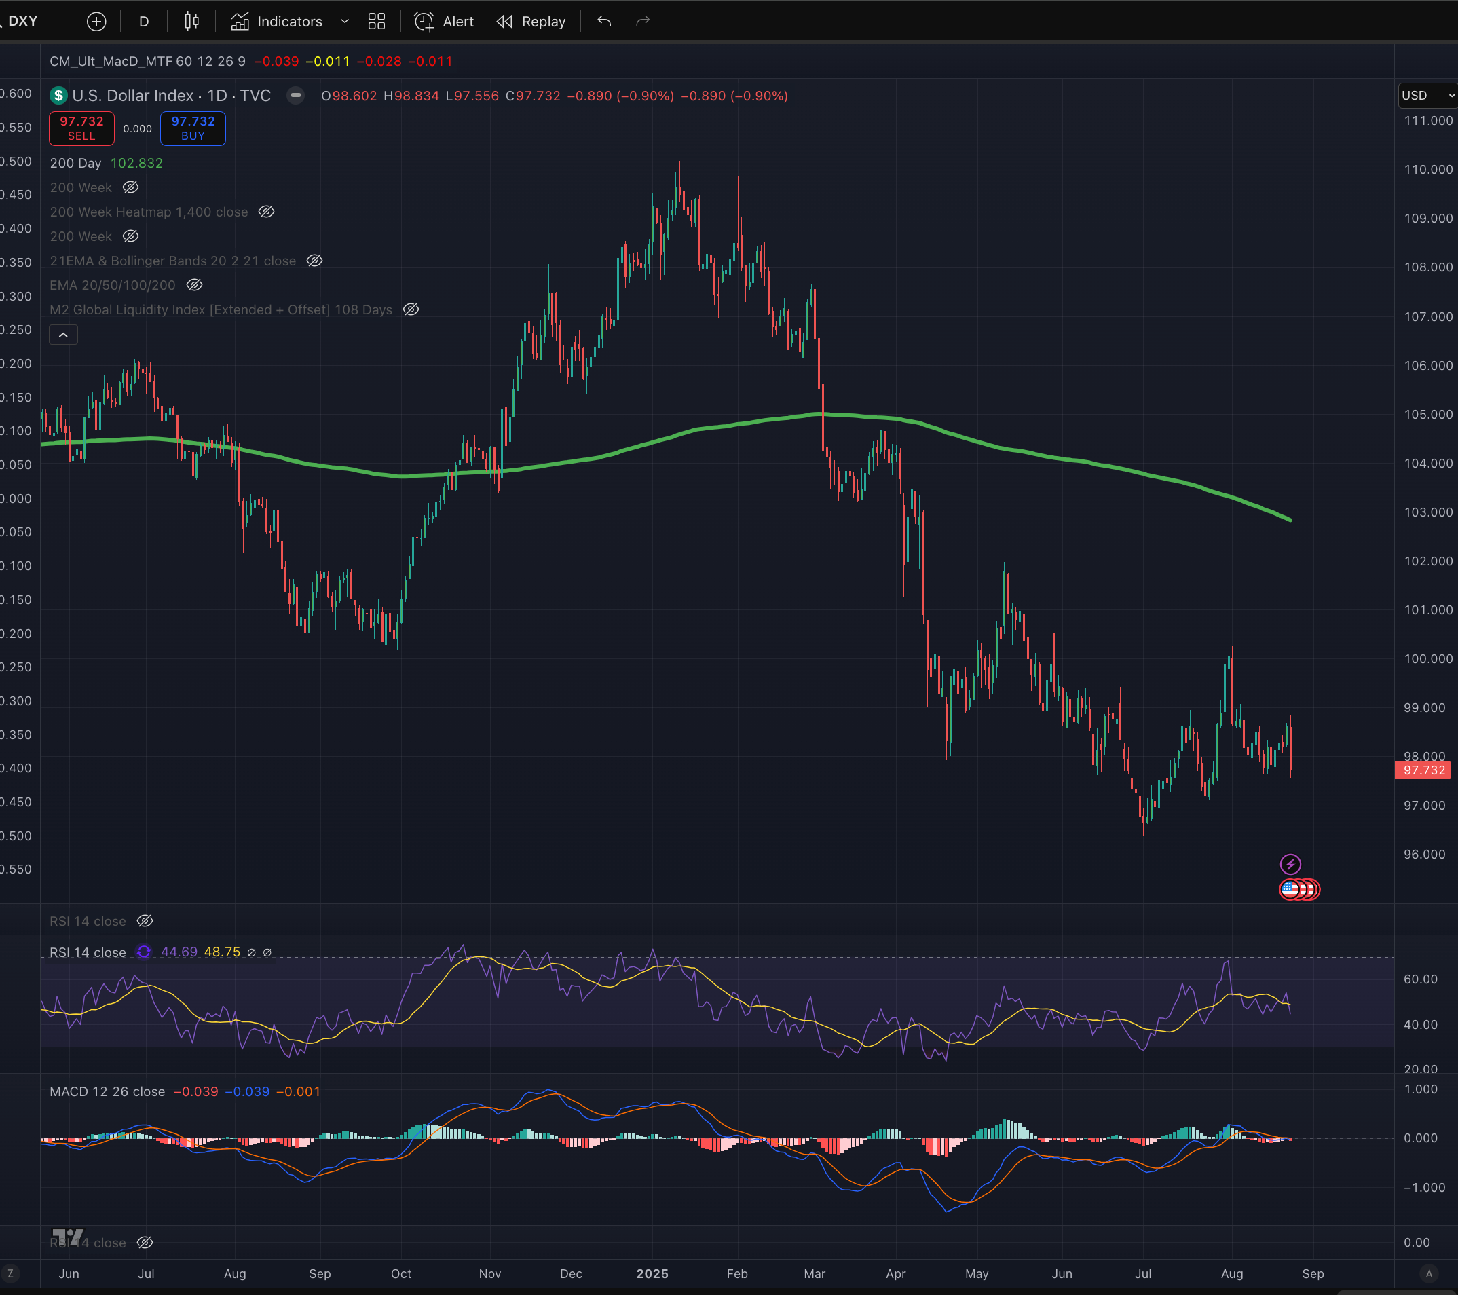Open the candlestick chart style picker

coord(191,22)
